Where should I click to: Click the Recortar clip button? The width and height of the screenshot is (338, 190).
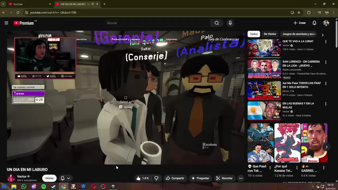click(x=224, y=178)
